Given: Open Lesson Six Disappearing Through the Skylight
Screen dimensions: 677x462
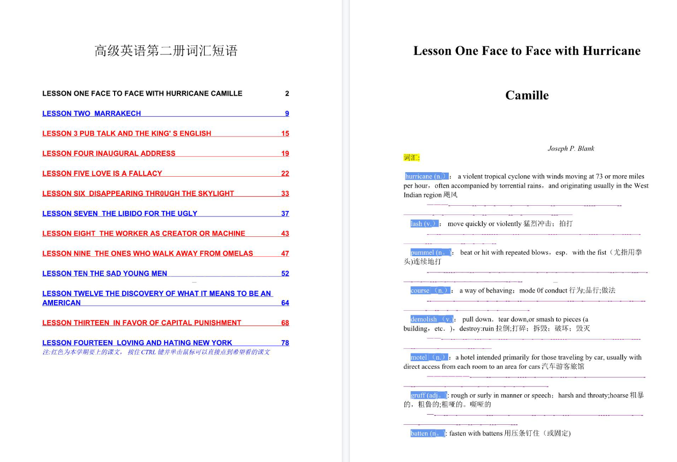Looking at the screenshot, I should pyautogui.click(x=138, y=194).
